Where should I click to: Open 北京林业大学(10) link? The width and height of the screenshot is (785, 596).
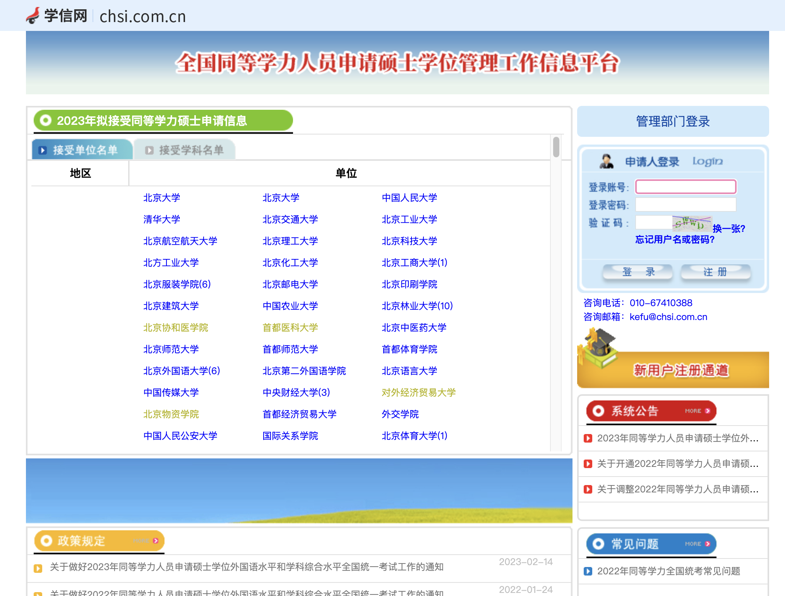[x=417, y=306]
